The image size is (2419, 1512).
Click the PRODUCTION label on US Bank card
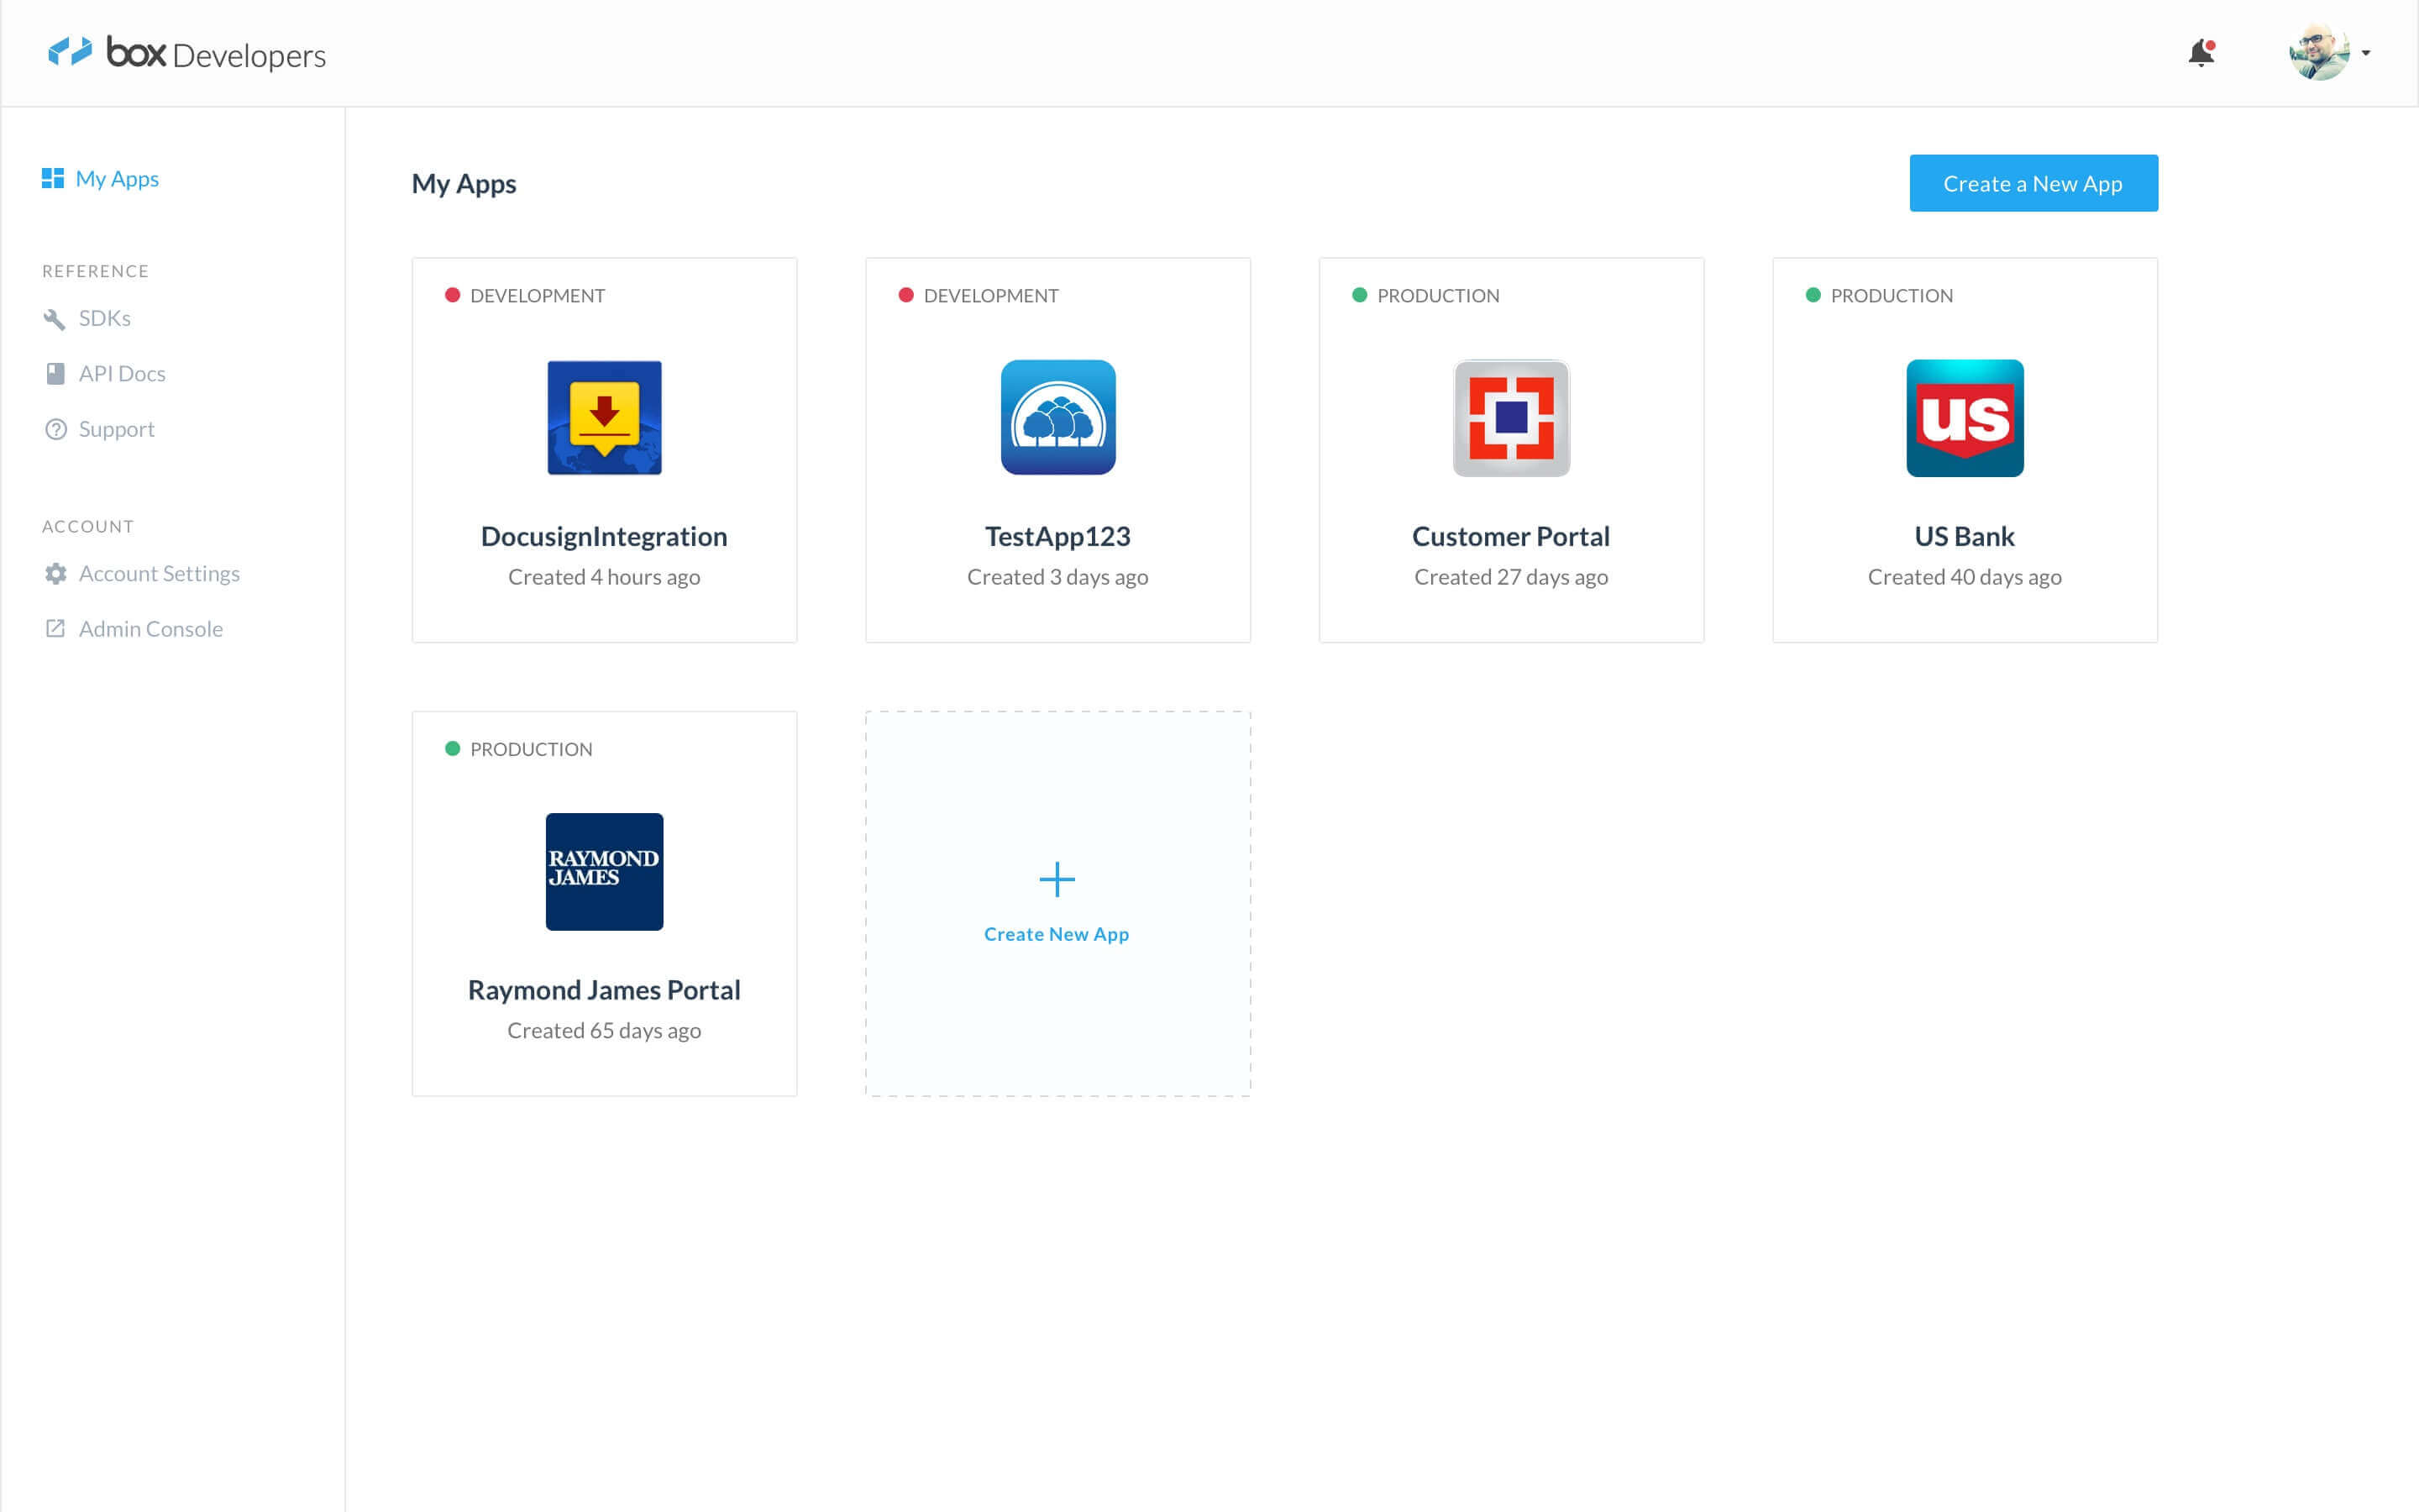1892,296
